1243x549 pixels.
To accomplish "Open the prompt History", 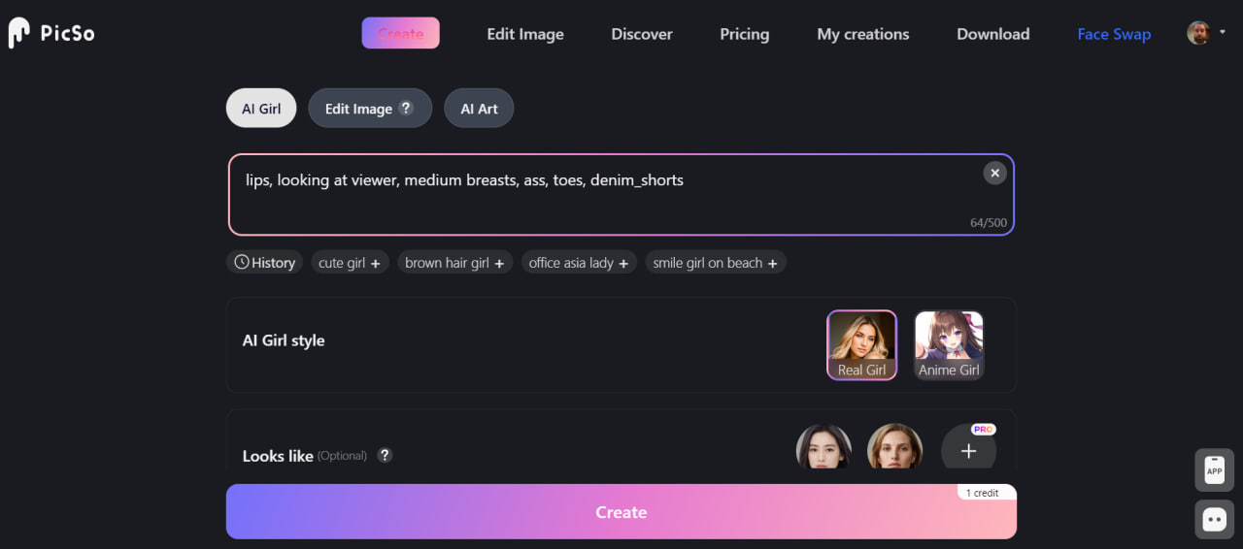I will [265, 263].
